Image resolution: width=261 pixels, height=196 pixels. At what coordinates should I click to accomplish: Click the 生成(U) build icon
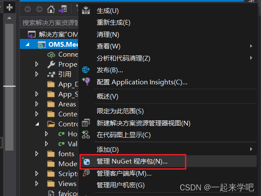(x=86, y=10)
